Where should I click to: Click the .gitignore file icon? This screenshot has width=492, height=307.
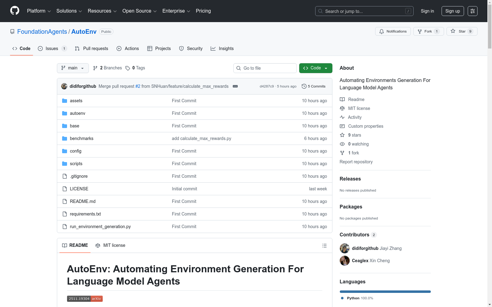pos(65,176)
